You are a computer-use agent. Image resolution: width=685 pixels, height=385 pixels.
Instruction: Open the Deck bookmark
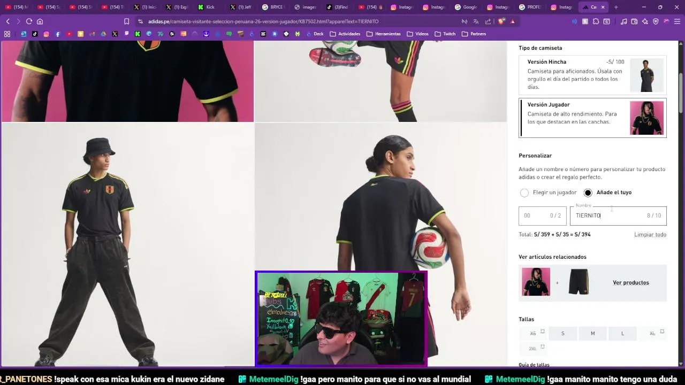pyautogui.click(x=315, y=34)
